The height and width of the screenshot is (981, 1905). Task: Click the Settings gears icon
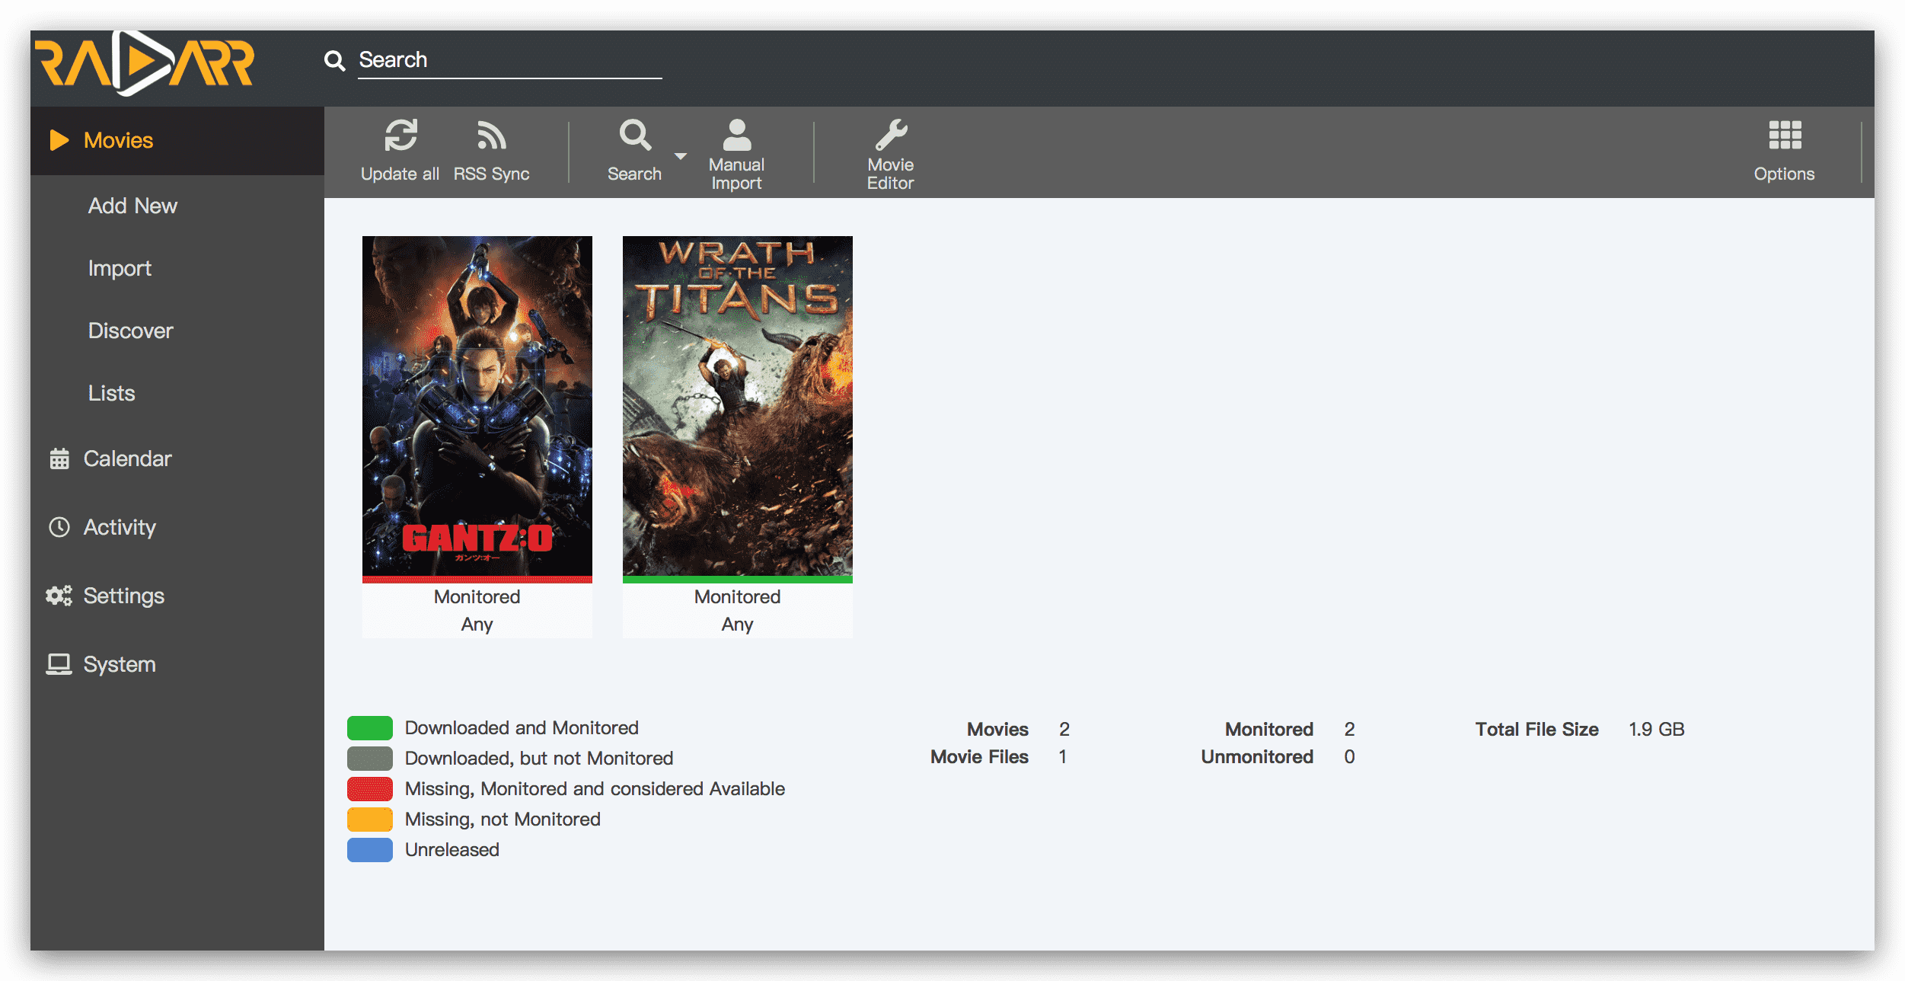pyautogui.click(x=59, y=596)
